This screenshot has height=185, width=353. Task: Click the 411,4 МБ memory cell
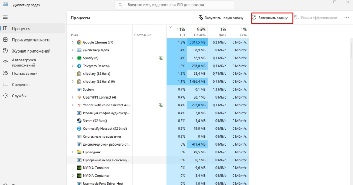tap(197, 144)
